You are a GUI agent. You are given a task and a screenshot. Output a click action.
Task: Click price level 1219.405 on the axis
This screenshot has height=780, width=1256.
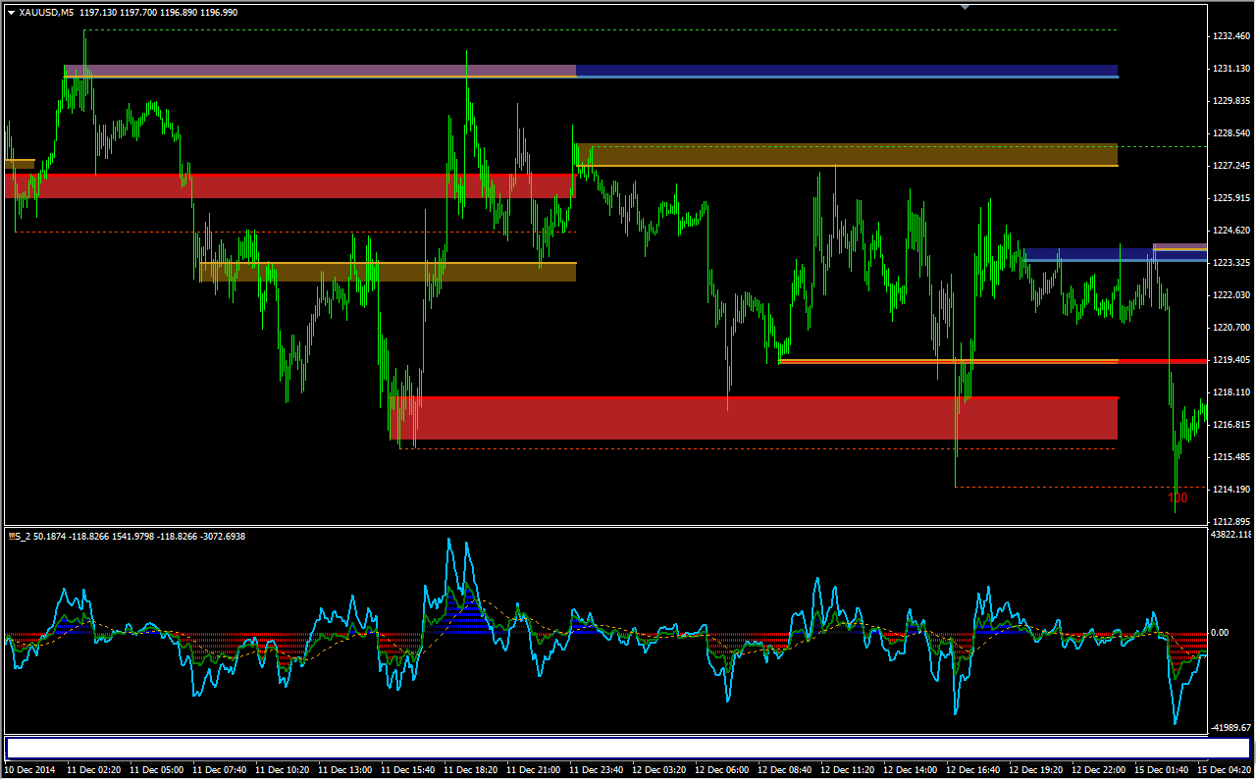1230,360
